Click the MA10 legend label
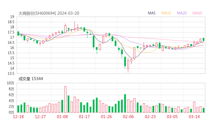This screenshot has width=208, height=123. tap(166, 13)
